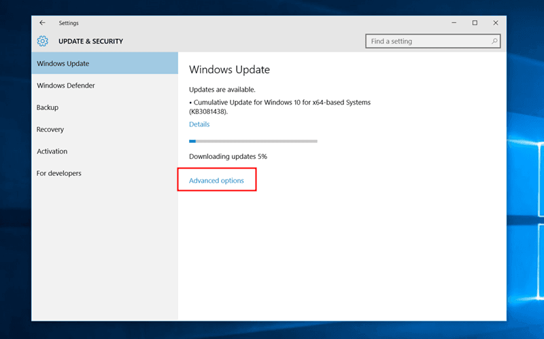Minimize the Settings window
544x339 pixels.
tap(454, 23)
